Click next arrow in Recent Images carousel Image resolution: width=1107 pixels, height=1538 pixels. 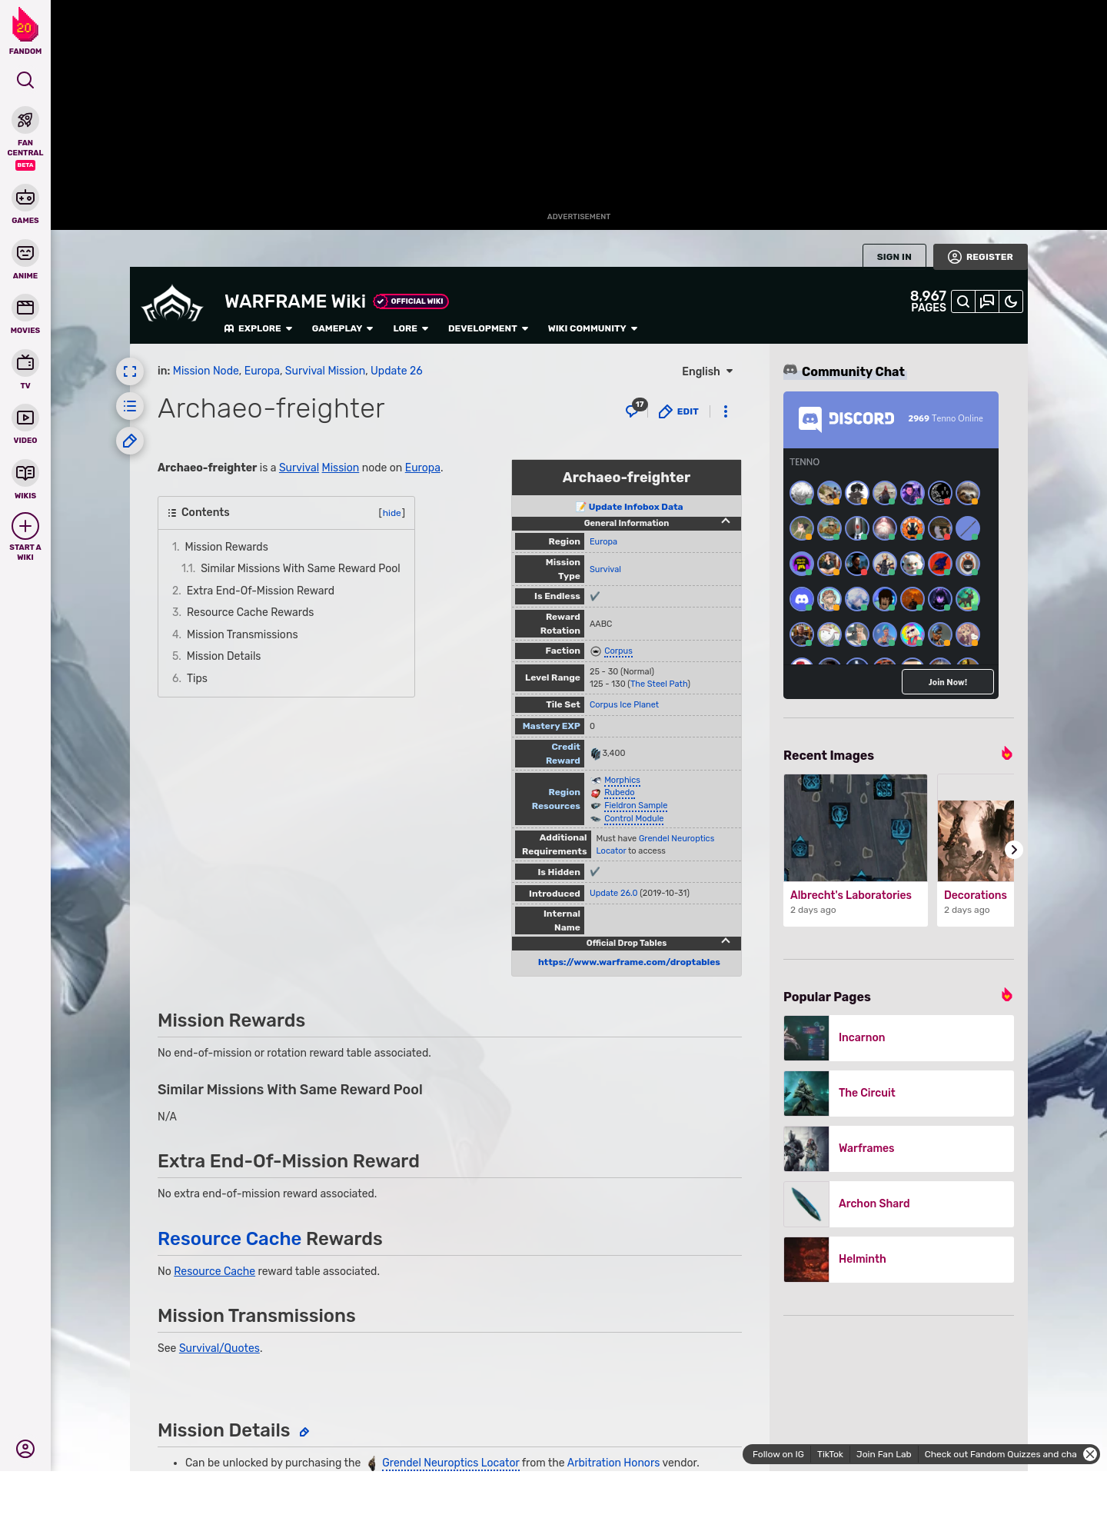[x=1014, y=850]
